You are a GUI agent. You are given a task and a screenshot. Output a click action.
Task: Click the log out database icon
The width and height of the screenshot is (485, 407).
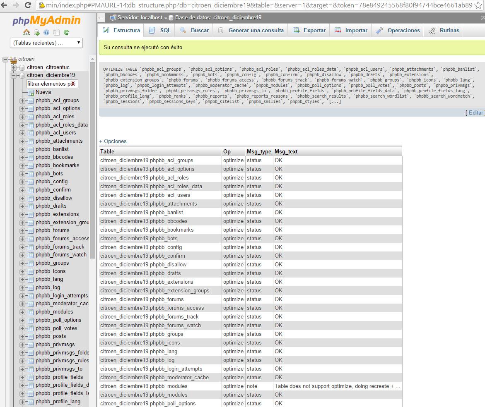click(36, 32)
